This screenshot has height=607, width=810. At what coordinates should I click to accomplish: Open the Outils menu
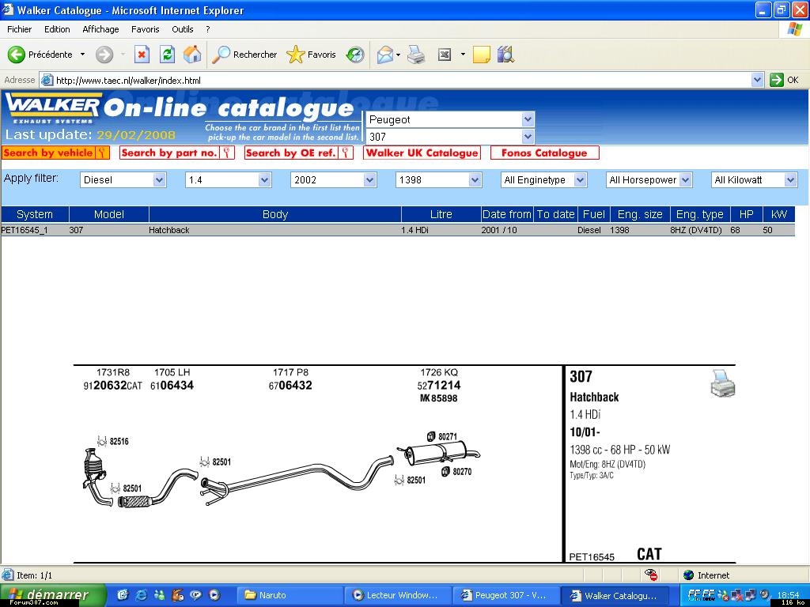[x=182, y=29]
